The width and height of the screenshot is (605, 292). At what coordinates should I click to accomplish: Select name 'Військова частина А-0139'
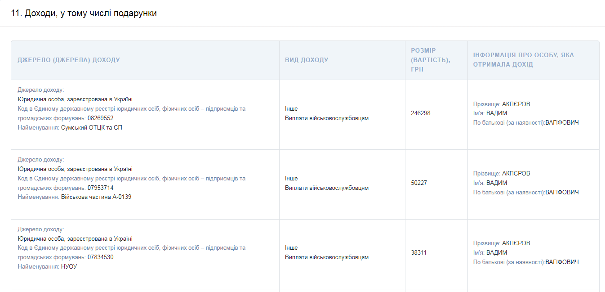click(96, 197)
